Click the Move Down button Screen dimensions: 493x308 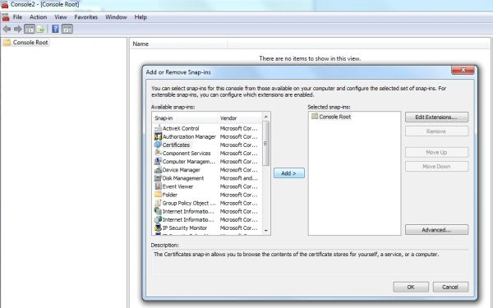point(436,166)
